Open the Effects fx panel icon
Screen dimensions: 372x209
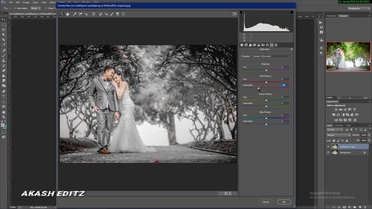point(267,45)
